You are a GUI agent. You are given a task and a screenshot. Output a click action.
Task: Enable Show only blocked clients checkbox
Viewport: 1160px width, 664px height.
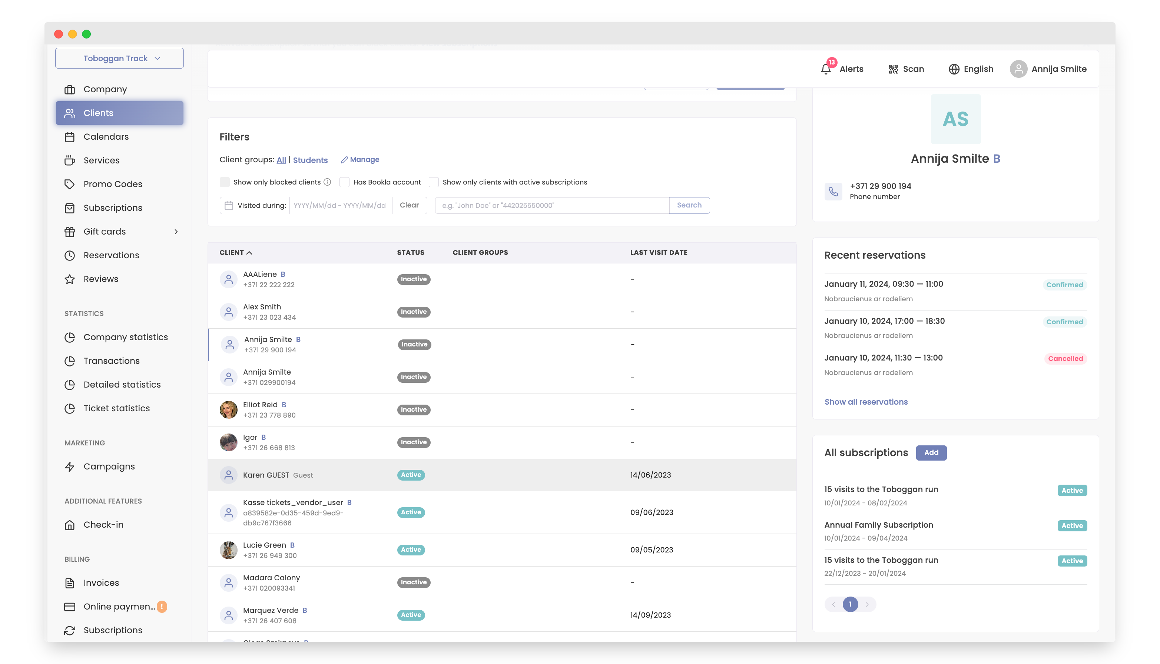pos(225,182)
